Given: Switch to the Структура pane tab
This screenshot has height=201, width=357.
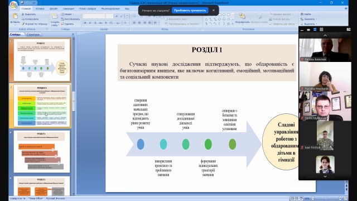Looking at the screenshot, I should pyautogui.click(x=33, y=35).
